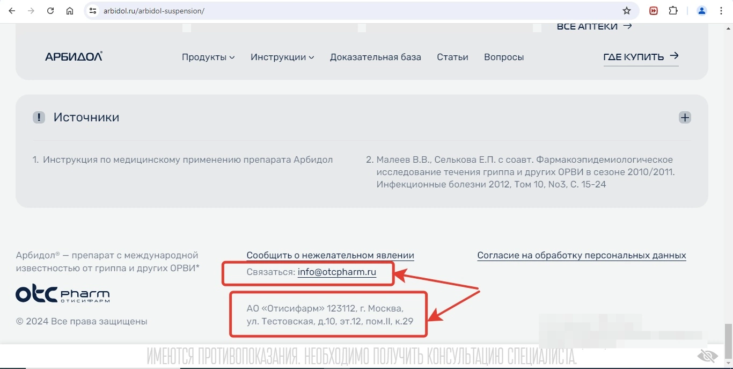Screen dimensions: 733x369
Task: Open the Инструкции dropdown menu
Action: coord(282,57)
